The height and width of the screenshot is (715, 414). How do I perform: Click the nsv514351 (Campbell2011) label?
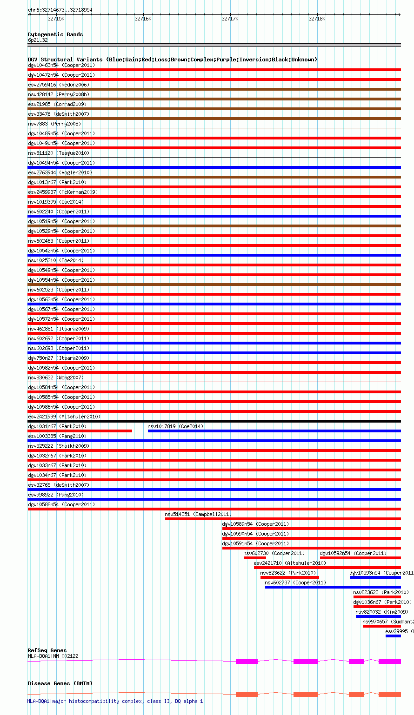pyautogui.click(x=199, y=514)
